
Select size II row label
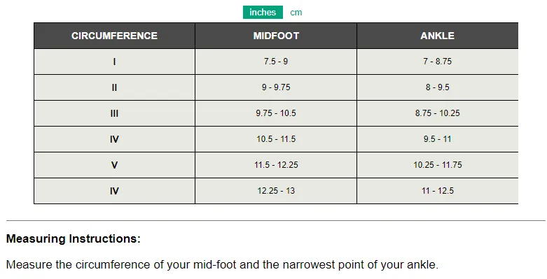(114, 87)
